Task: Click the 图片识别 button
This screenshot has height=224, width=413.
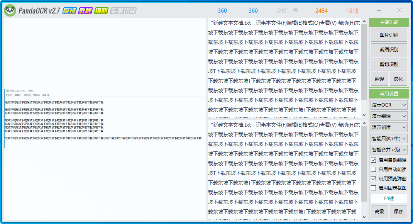Action: pyautogui.click(x=389, y=35)
